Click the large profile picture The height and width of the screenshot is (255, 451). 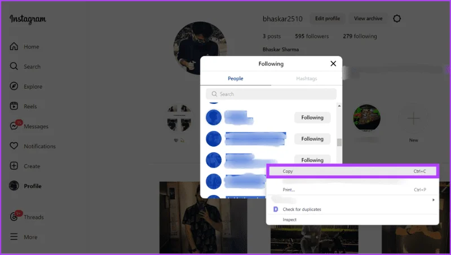(x=200, y=48)
